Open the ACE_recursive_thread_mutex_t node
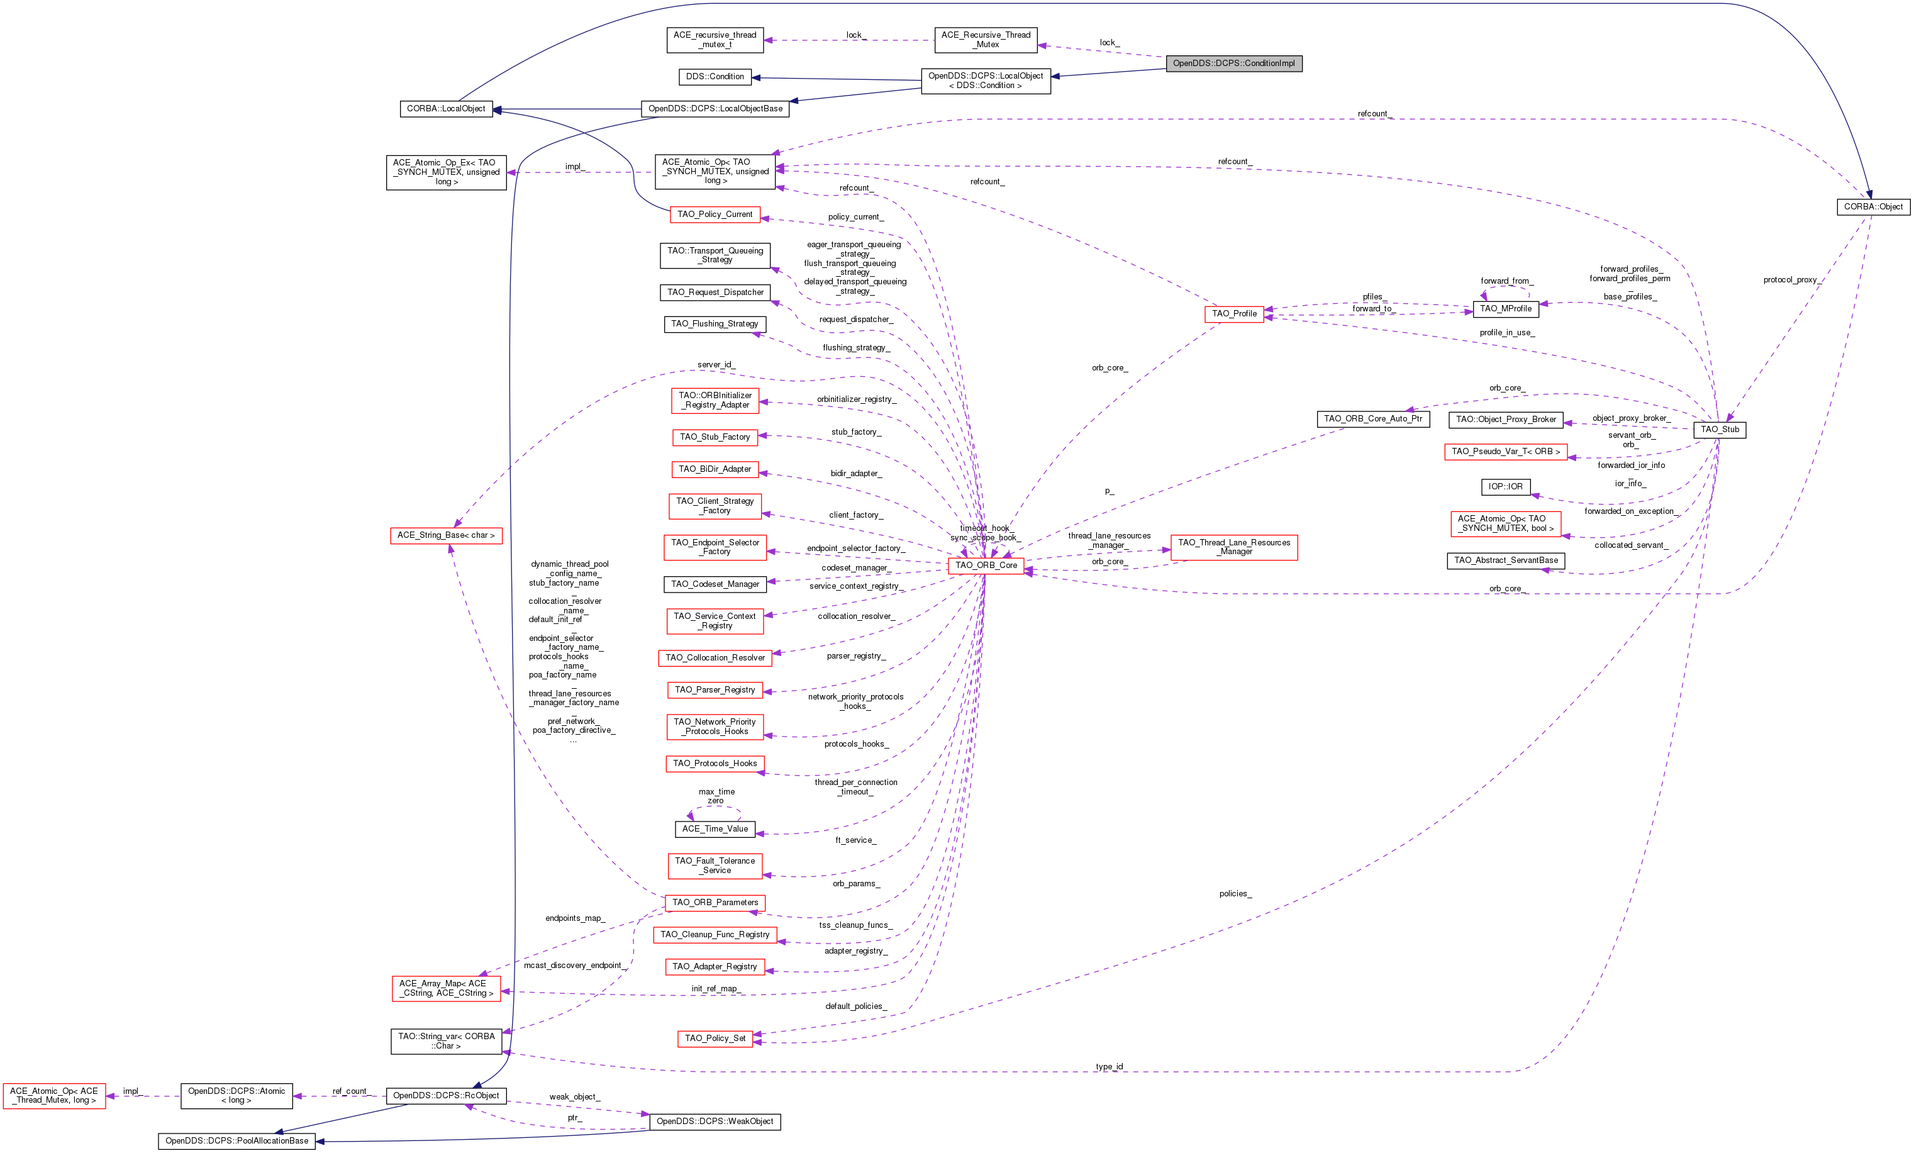 tap(715, 40)
